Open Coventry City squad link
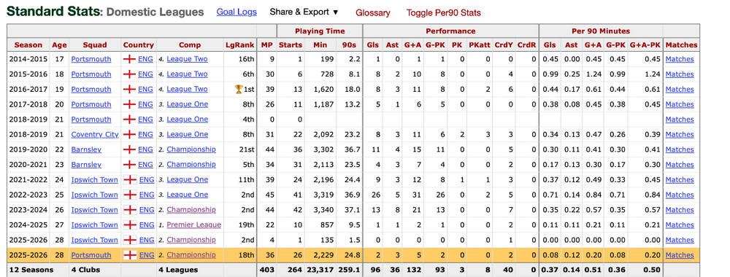This screenshot has height=277, width=730. pos(95,134)
